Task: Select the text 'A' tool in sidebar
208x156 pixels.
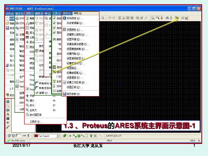Action: 8,114
